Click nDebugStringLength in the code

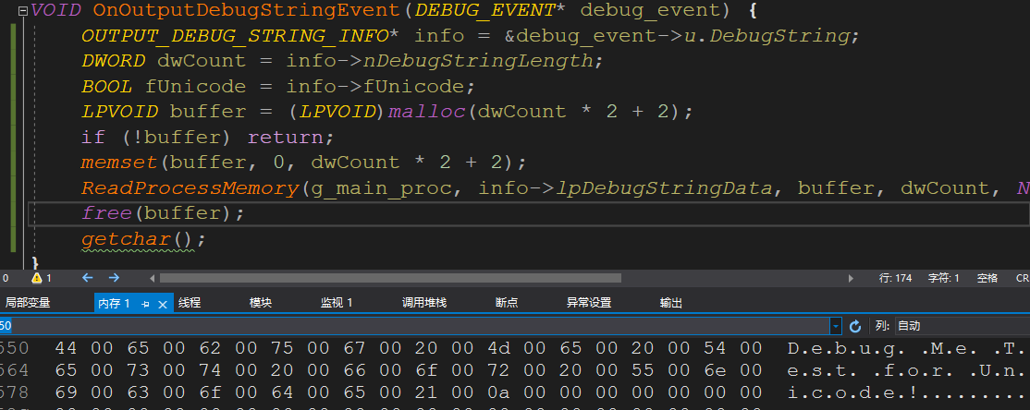(x=478, y=60)
